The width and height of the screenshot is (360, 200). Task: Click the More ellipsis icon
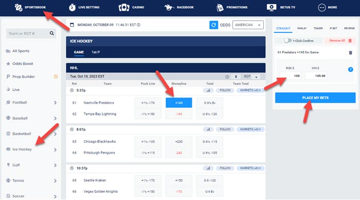click(321, 8)
